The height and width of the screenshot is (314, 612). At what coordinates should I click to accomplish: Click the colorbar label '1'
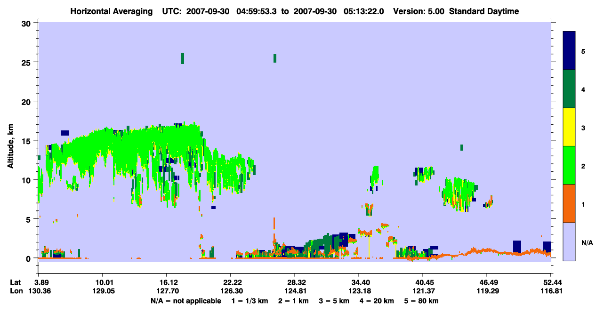click(583, 204)
